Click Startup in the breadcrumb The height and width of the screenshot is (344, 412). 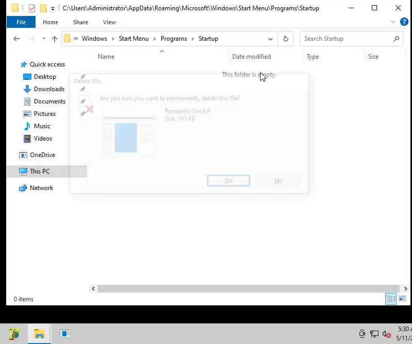point(208,39)
